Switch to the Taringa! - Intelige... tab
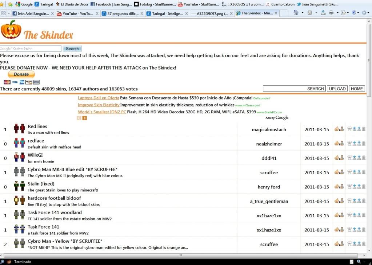 click(167, 13)
